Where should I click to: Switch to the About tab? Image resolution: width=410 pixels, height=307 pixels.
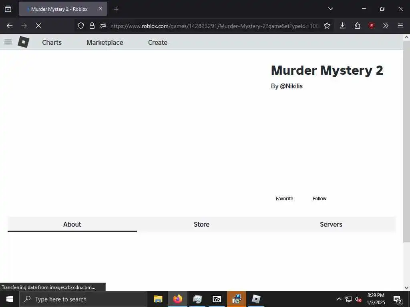coord(72,224)
